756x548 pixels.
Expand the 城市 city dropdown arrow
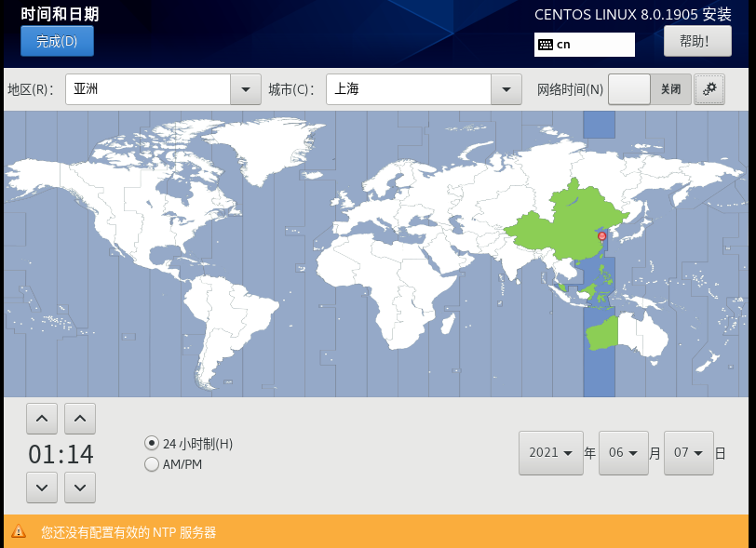(x=506, y=89)
